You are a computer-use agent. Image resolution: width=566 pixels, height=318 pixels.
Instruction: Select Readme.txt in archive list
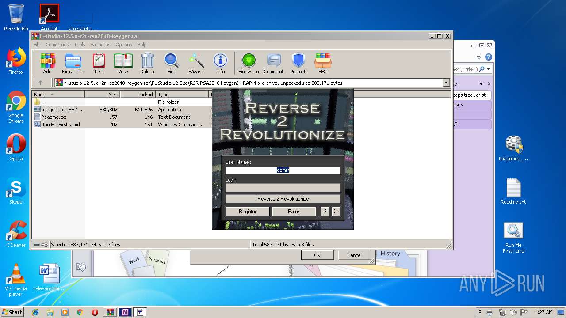point(122,117)
